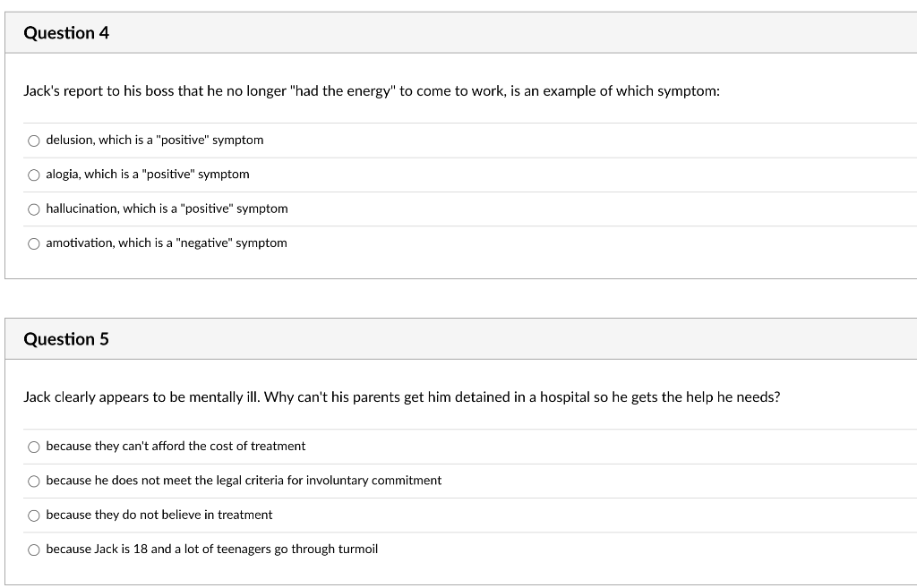
Task: Click the Question 5 header
Action: [66, 339]
